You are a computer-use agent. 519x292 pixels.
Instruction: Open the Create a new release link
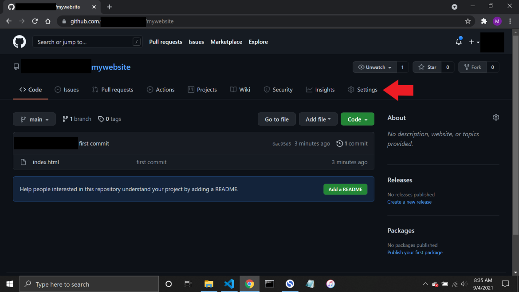click(409, 201)
